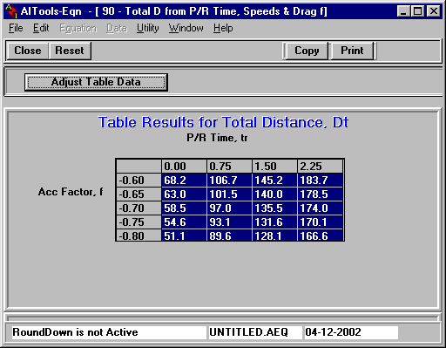This screenshot has width=446, height=348.
Task: Select column header 1.50
Action: pyautogui.click(x=274, y=167)
